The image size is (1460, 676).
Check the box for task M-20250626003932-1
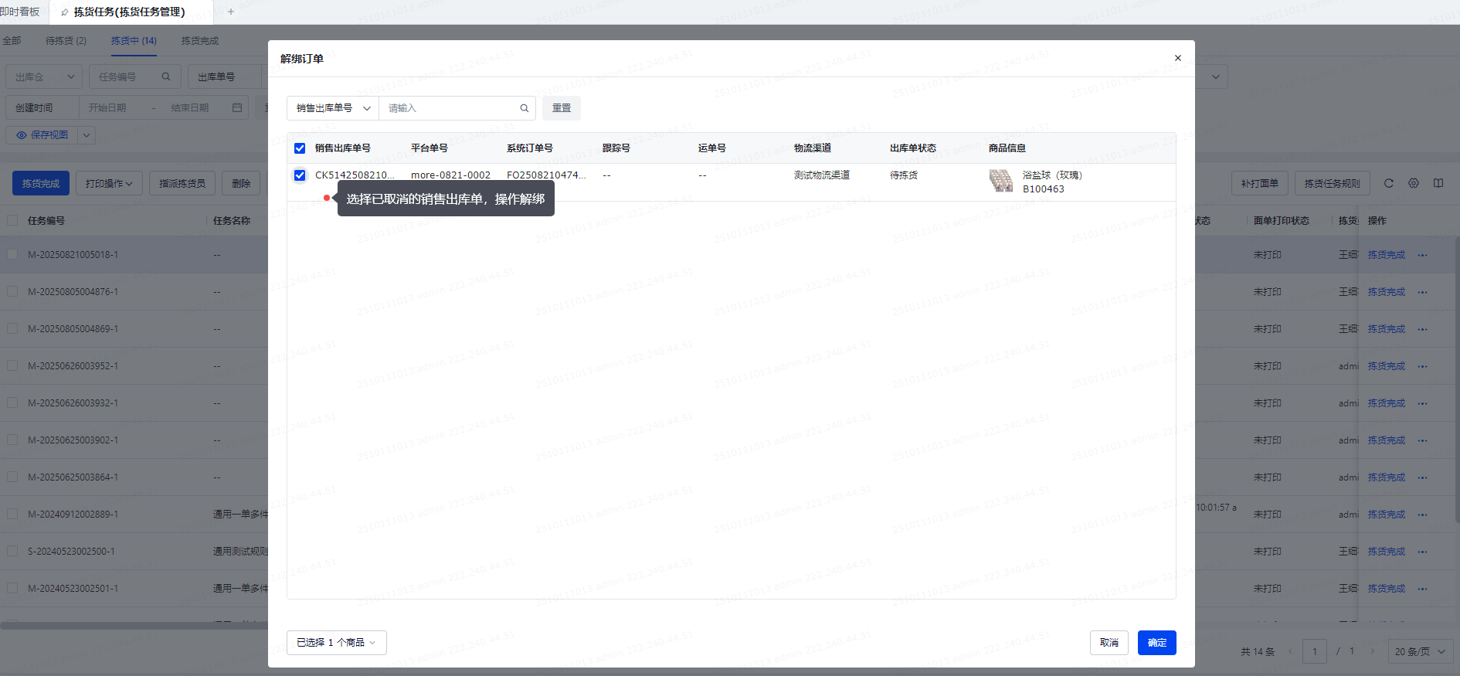[x=12, y=403]
